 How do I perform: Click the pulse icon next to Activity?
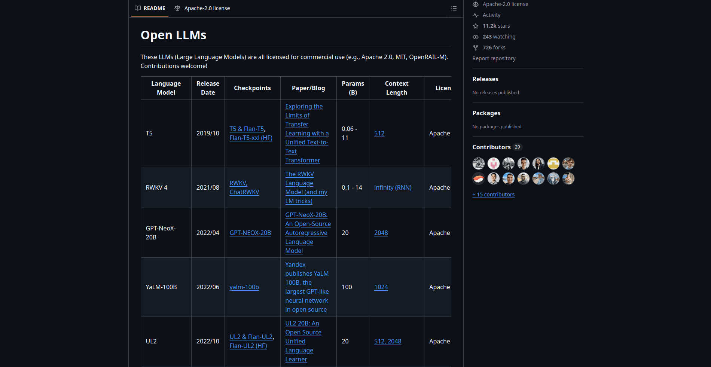click(x=476, y=15)
